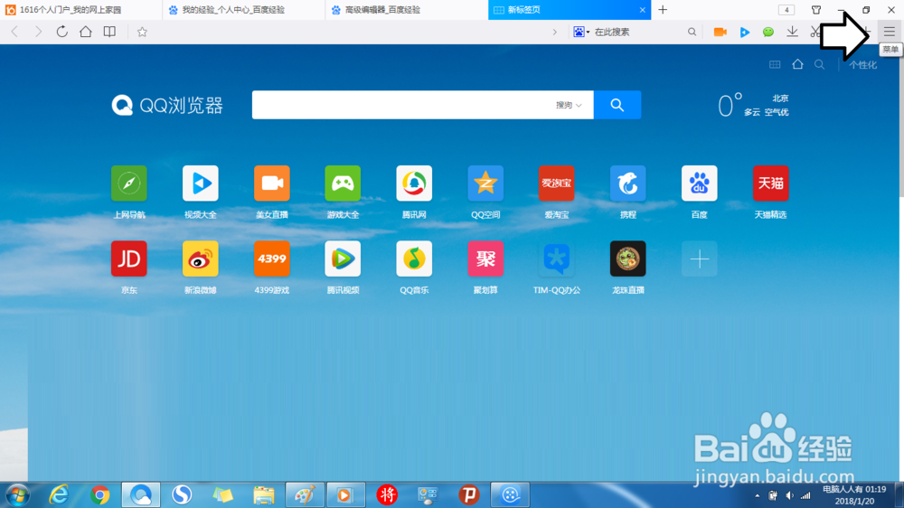Viewport: 904px width, 508px height.
Task: Click the small search icon near 个性化
Action: [819, 64]
